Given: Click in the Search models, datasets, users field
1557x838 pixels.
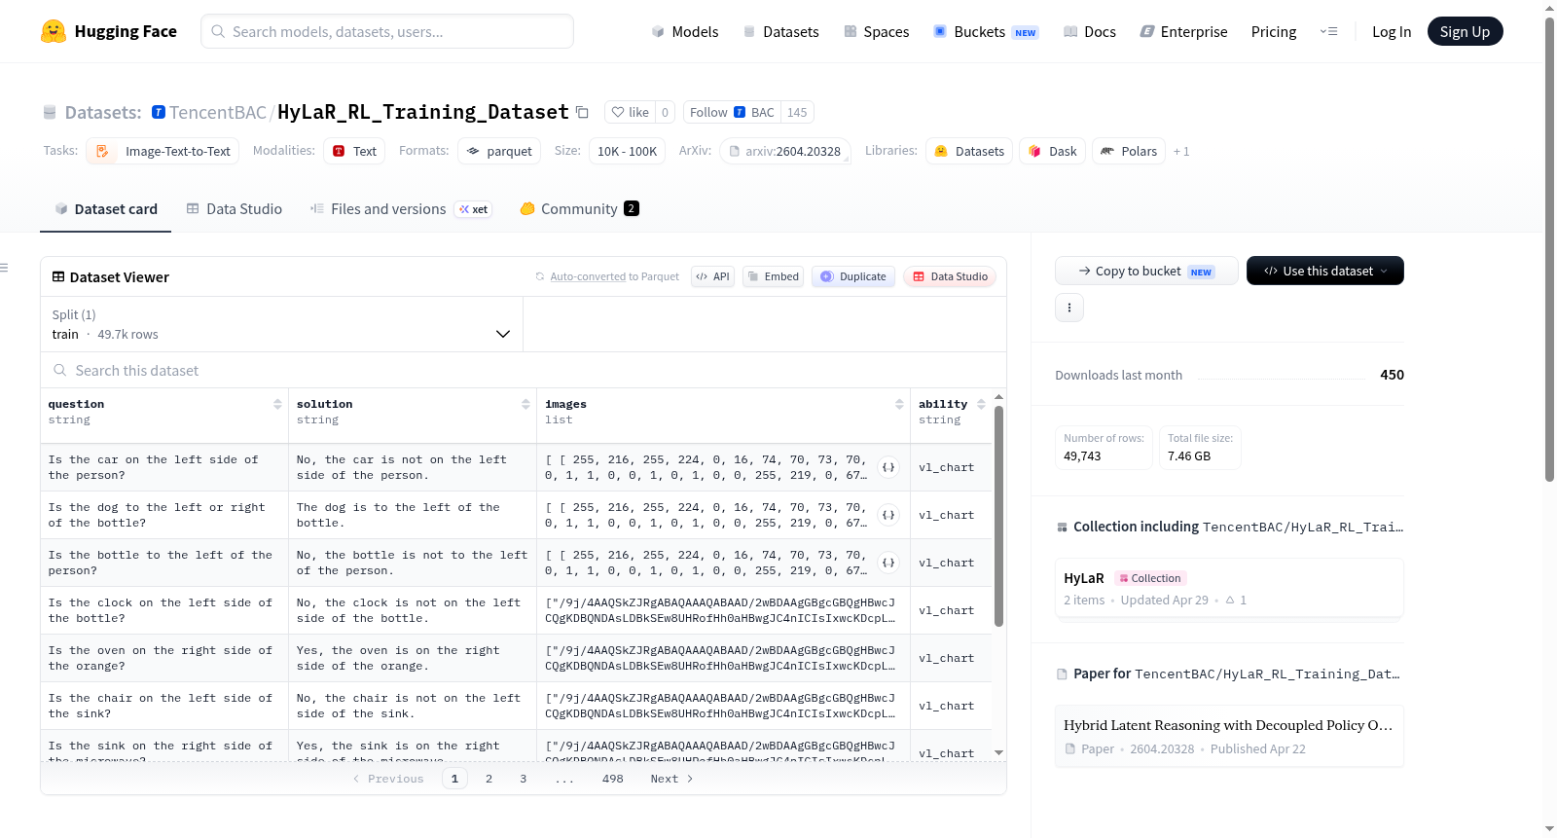Looking at the screenshot, I should pyautogui.click(x=387, y=31).
